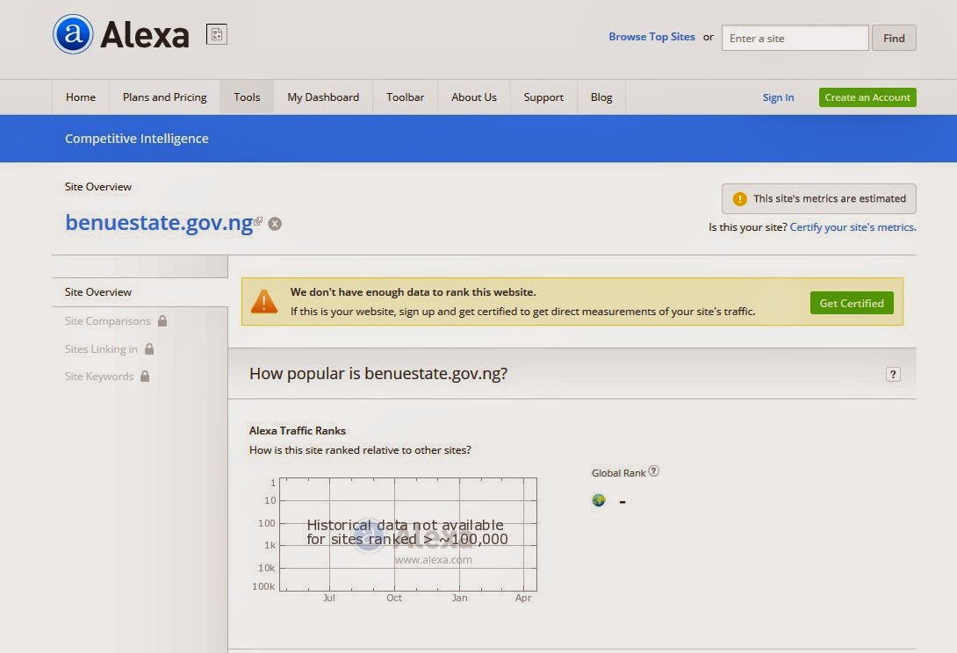This screenshot has height=653, width=957.
Task: Click the lock icon next to Site Comparisons
Action: pos(162,320)
